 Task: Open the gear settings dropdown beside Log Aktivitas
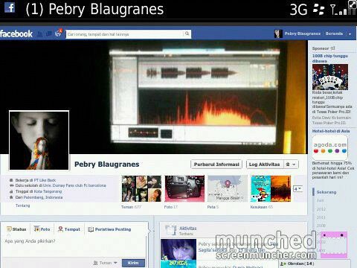tap(291, 165)
